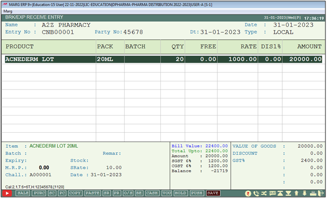
Task: Open the chat bubble icon
Action: pos(272,193)
